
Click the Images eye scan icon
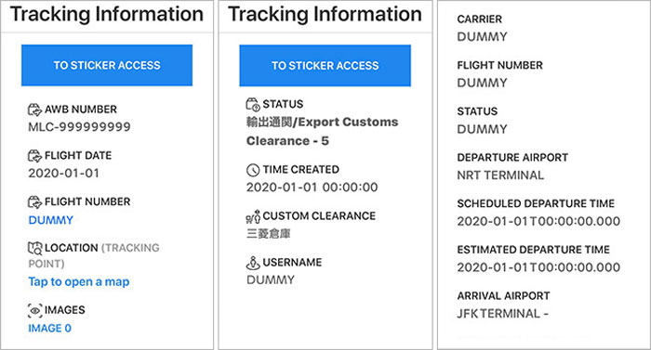tap(35, 310)
